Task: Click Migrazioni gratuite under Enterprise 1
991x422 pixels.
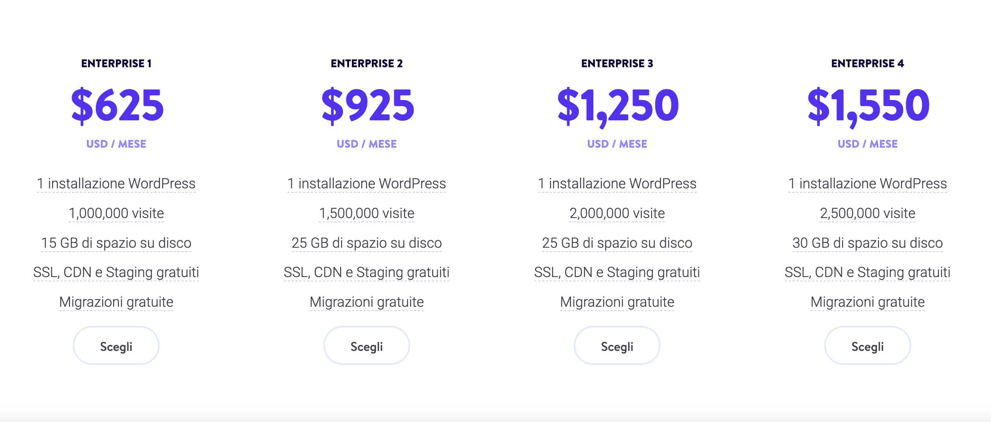Action: coord(116,302)
